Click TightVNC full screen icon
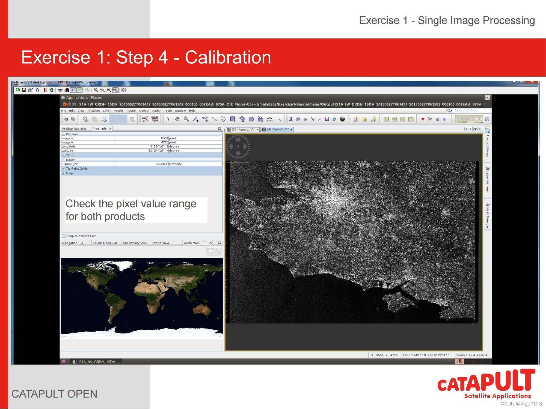The height and width of the screenshot is (409, 546). pyautogui.click(x=124, y=90)
